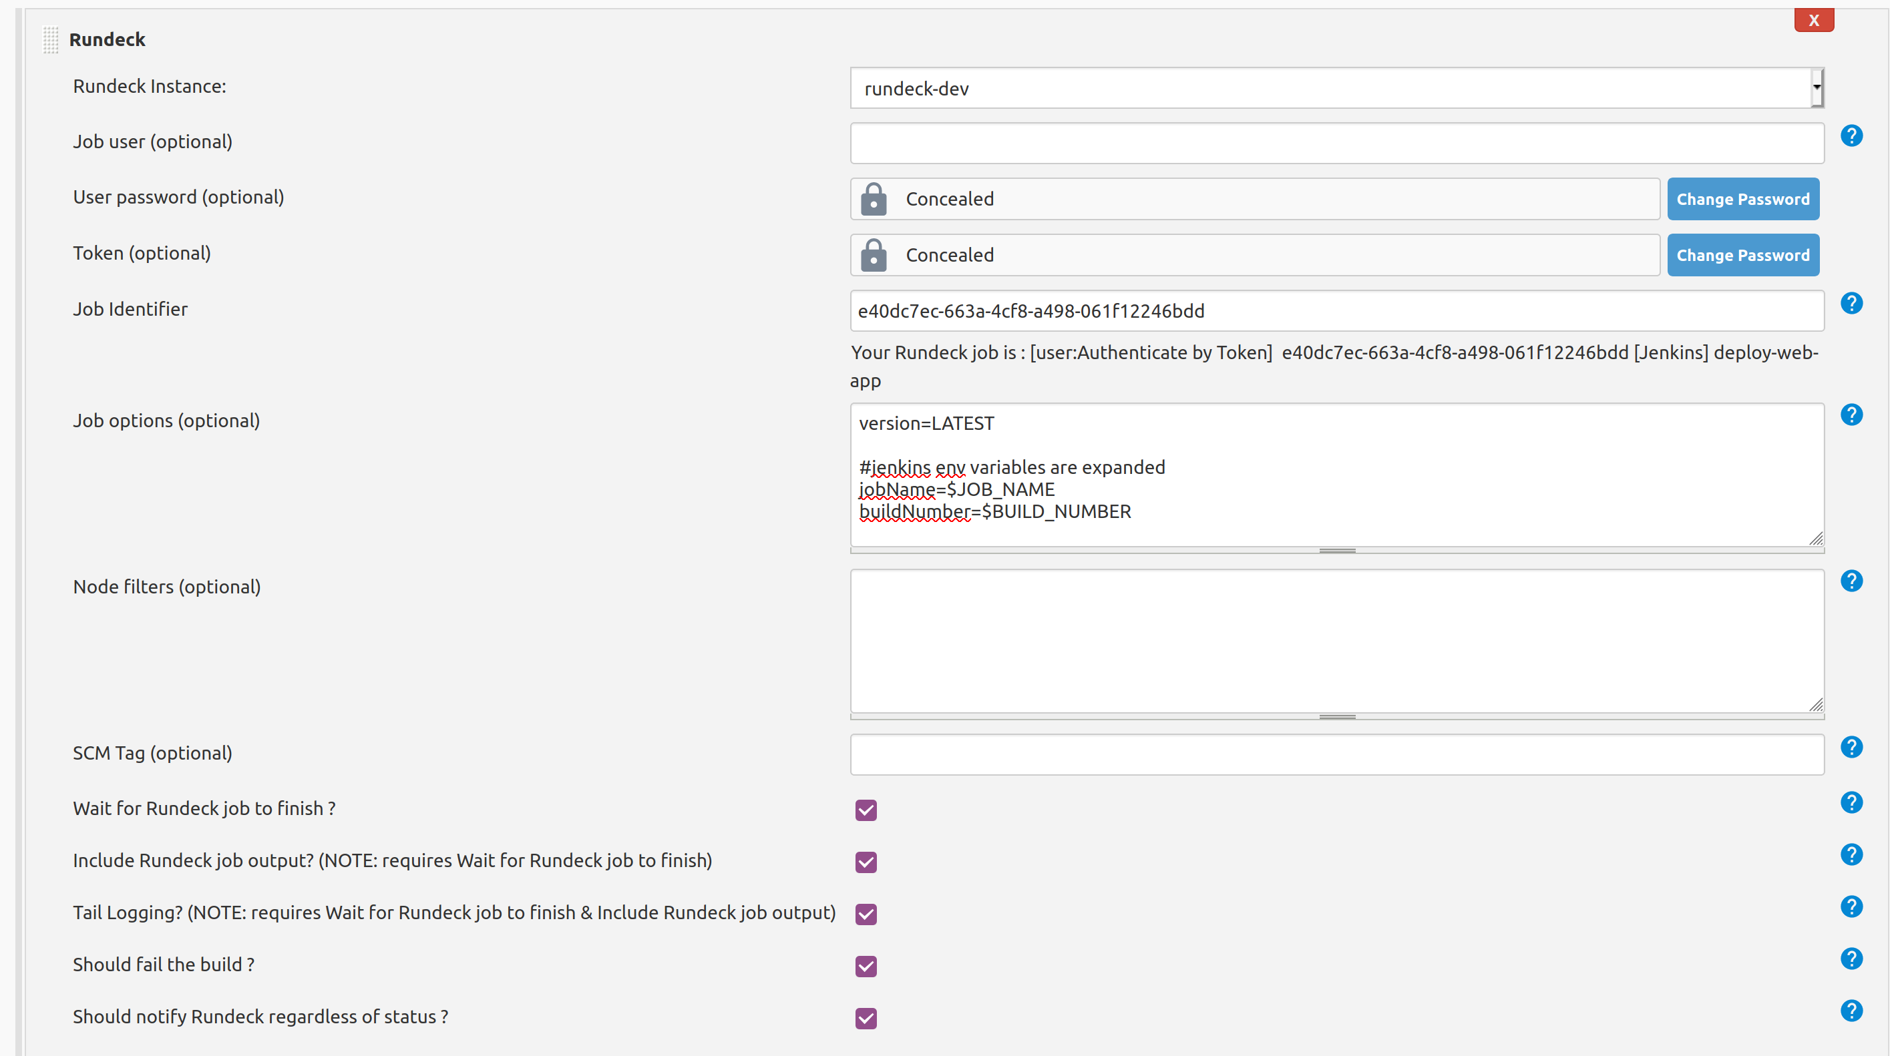Click the Job options textarea resize bar
This screenshot has width=1890, height=1056.
tap(1336, 551)
